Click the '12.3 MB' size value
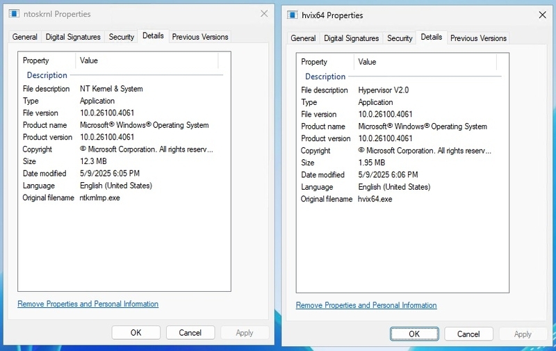Viewport: 556px width, 351px height. (x=93, y=161)
